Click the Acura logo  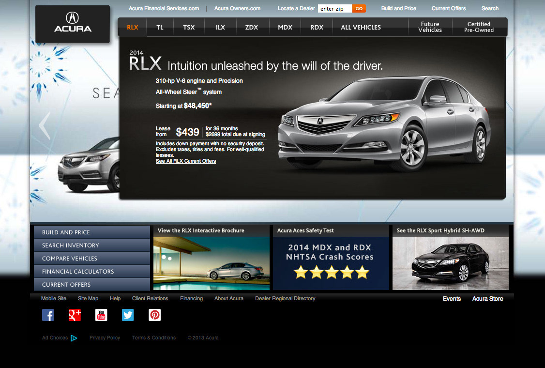(x=73, y=24)
